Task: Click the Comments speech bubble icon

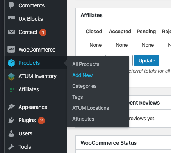Action: click(x=11, y=5)
